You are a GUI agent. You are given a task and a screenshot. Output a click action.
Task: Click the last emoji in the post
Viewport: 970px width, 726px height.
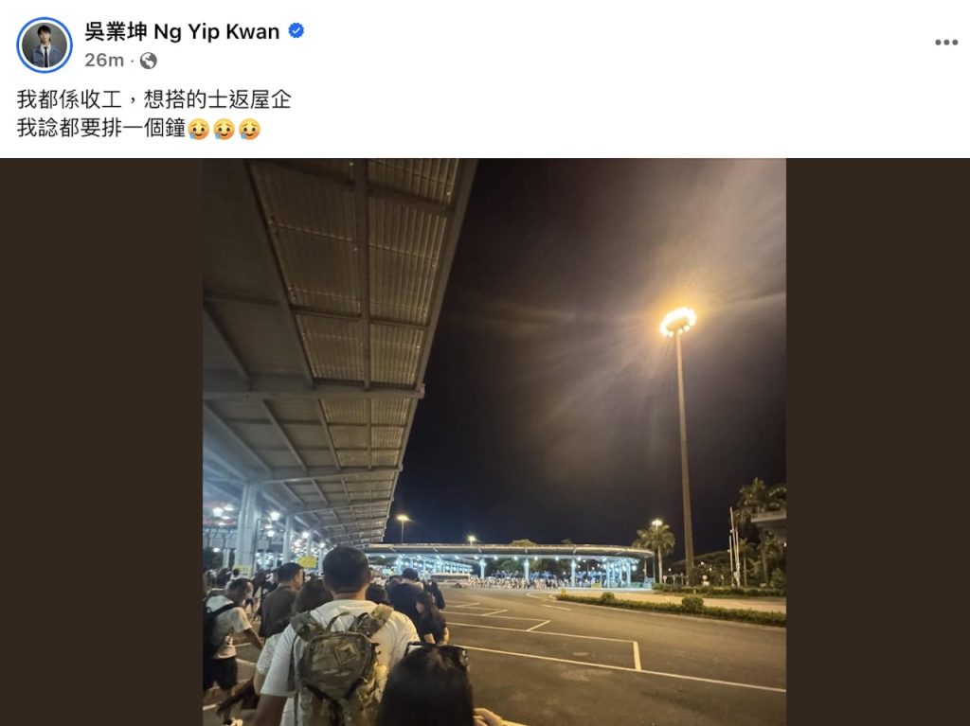click(x=249, y=129)
